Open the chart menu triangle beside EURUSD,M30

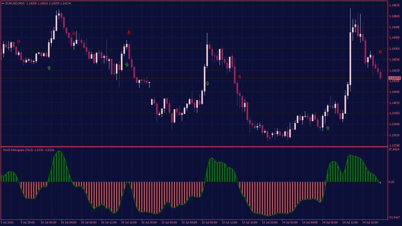tap(3, 3)
